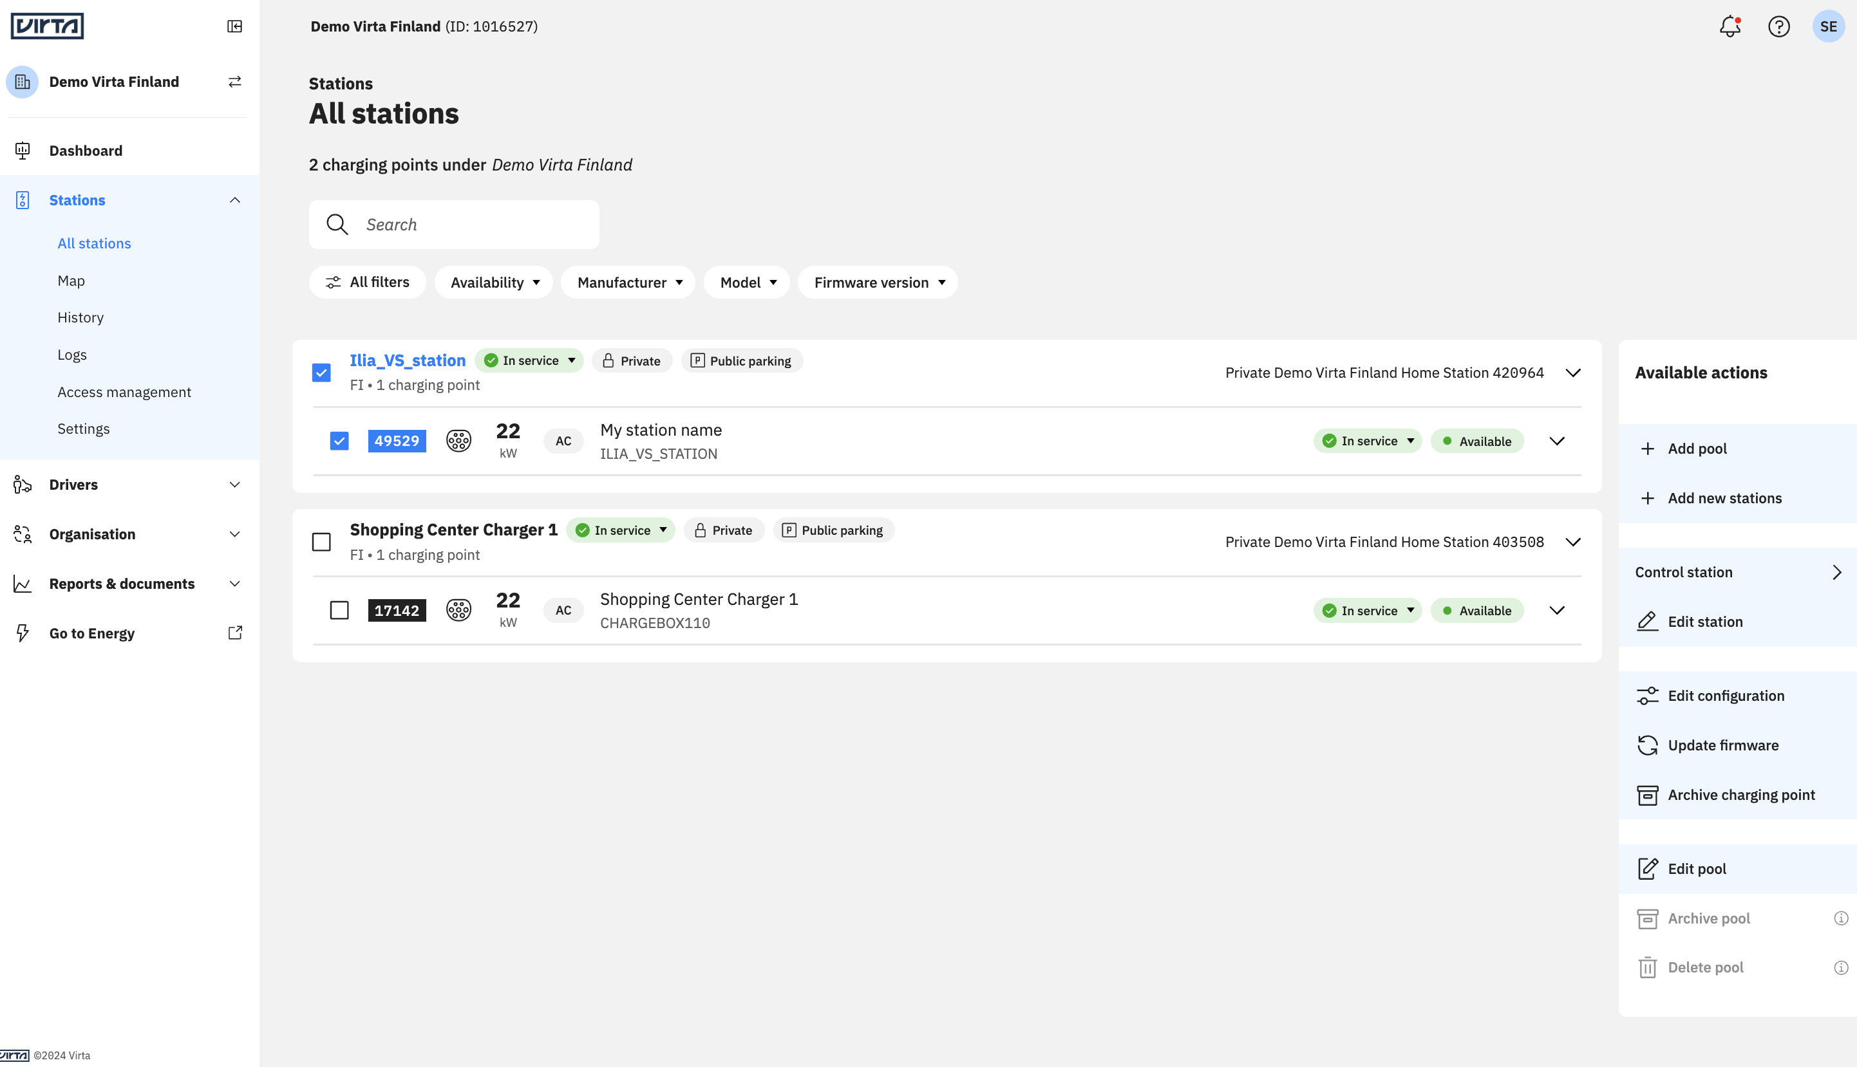
Task: Expand the Drivers menu section
Action: click(234, 485)
